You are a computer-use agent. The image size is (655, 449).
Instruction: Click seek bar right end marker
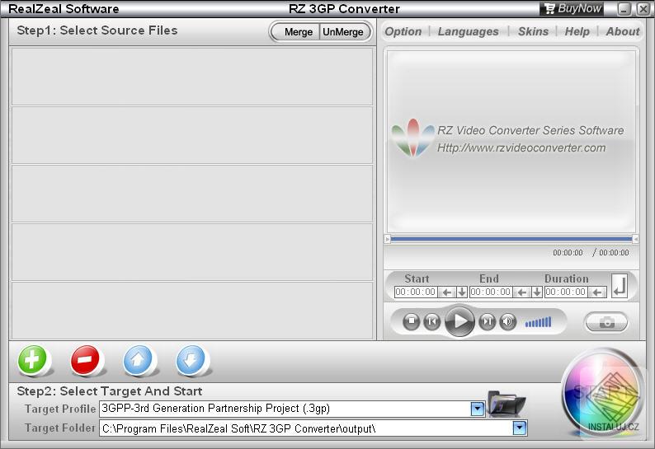635,239
